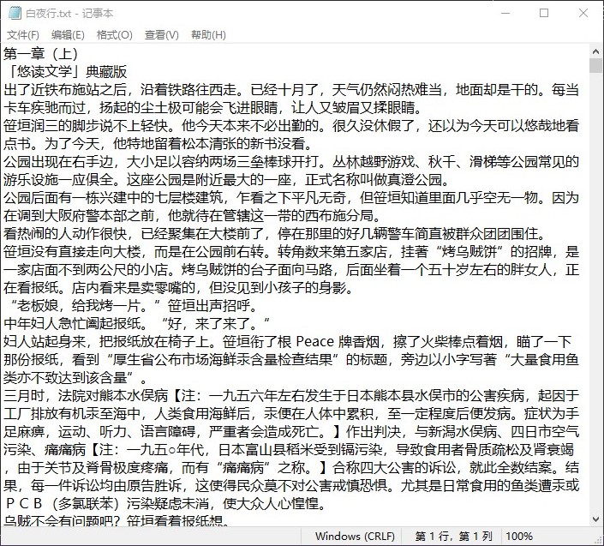Screen dimensions: 604x546
Task: Place cursor at line starting 公园出现在右手边
Action: click(291, 161)
